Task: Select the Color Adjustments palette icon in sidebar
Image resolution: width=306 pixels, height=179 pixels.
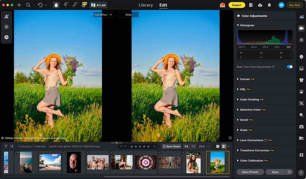Action: pos(301,28)
